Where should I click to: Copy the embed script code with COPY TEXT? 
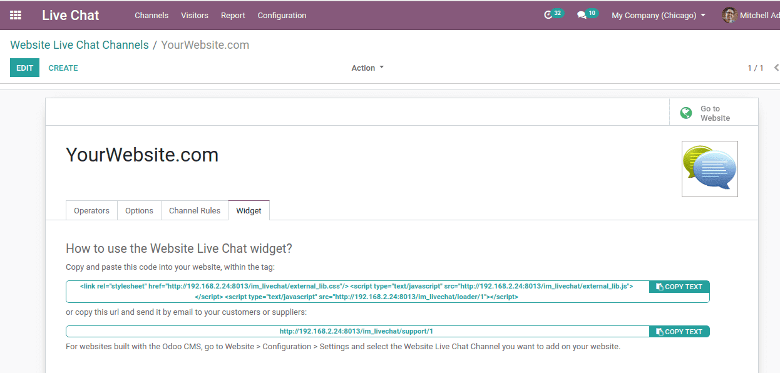[x=679, y=287]
